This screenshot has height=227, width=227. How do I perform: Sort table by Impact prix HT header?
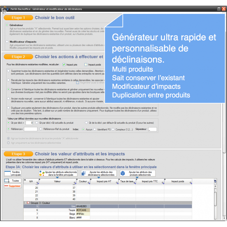pyautogui.click(x=104, y=181)
